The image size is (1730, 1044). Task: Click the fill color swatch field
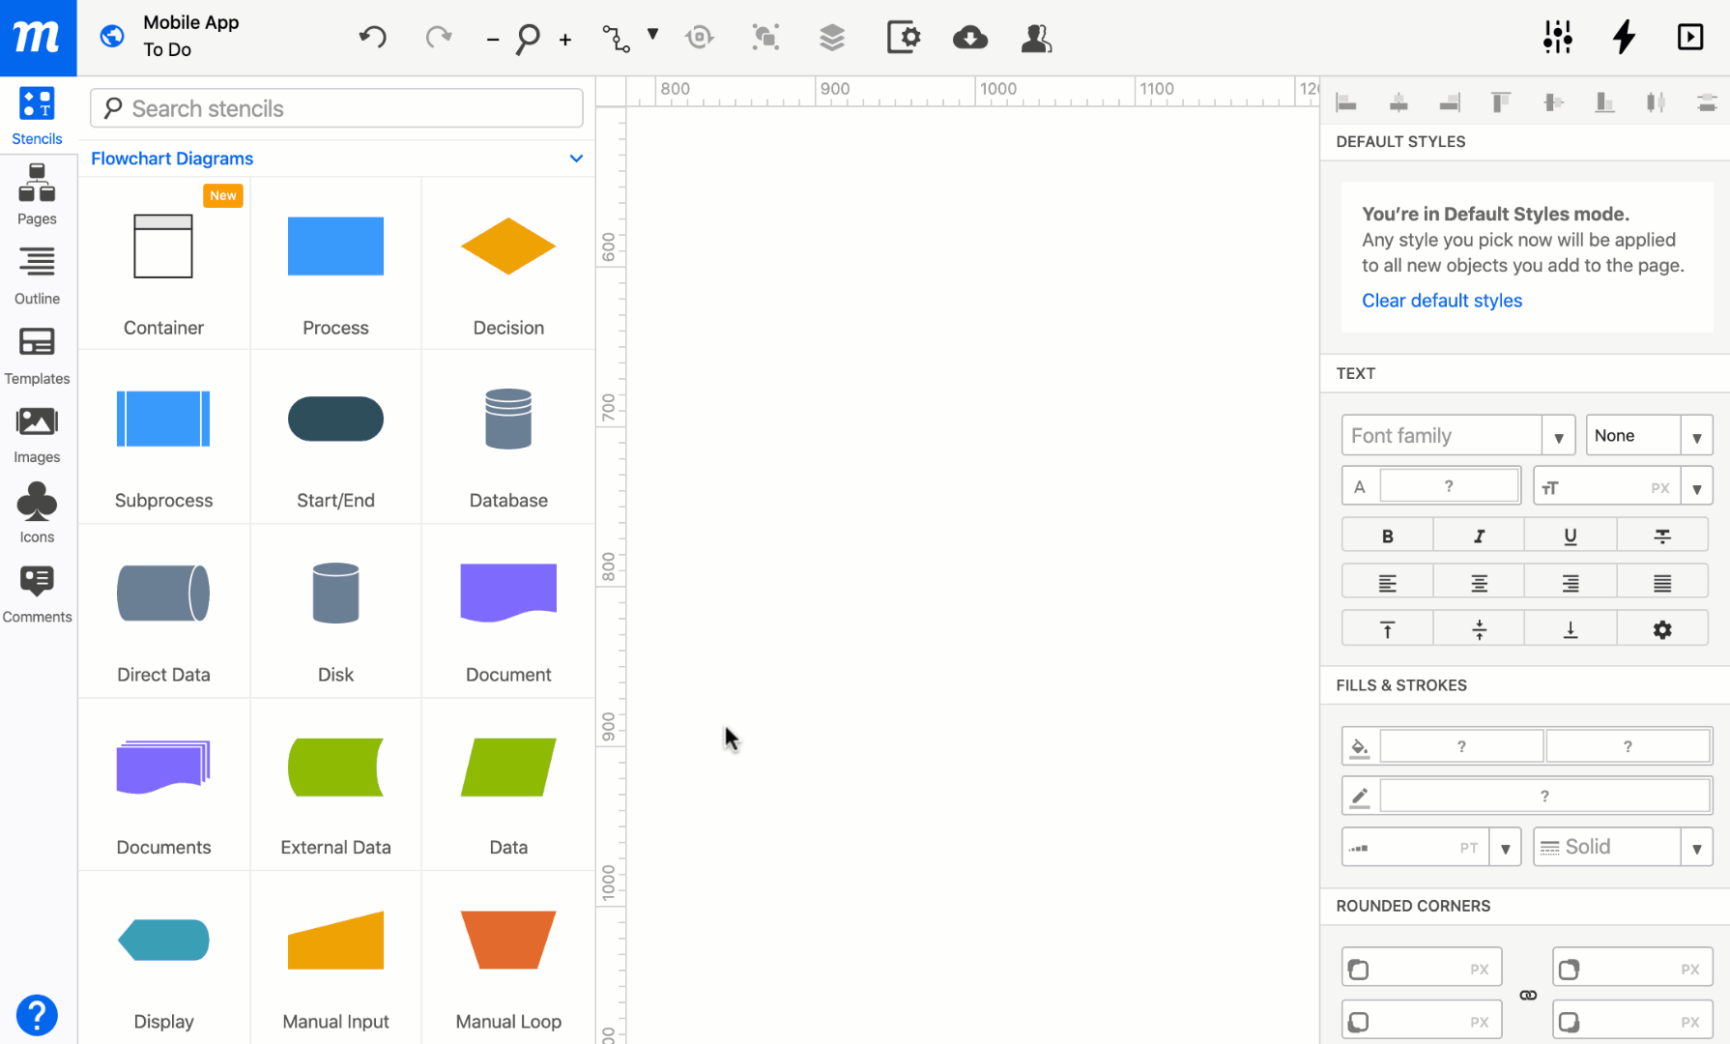pyautogui.click(x=1461, y=745)
